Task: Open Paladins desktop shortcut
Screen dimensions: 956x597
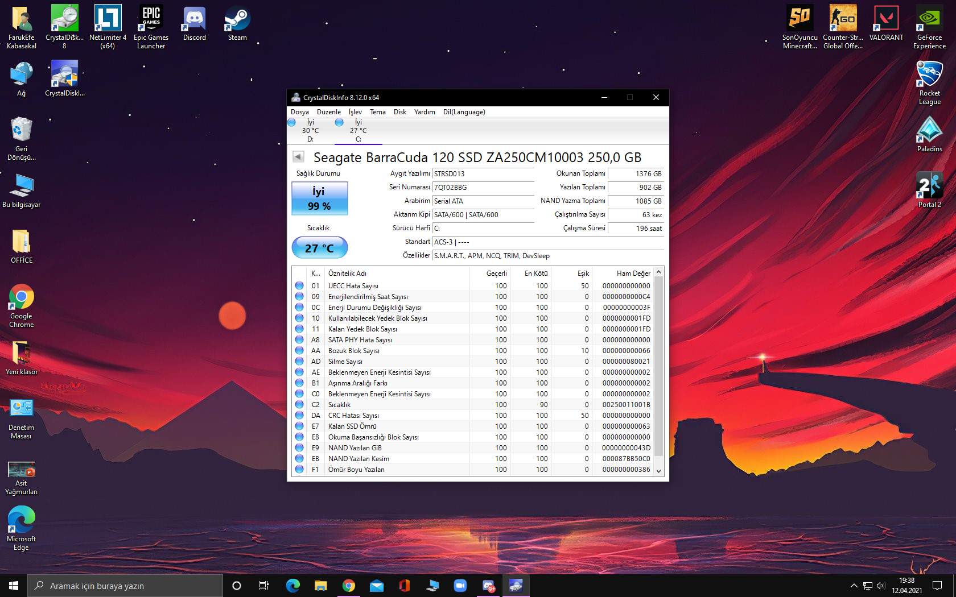Action: point(929,135)
